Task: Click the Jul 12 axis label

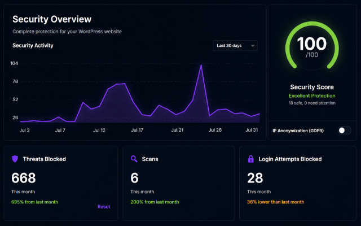Action: 99,131
